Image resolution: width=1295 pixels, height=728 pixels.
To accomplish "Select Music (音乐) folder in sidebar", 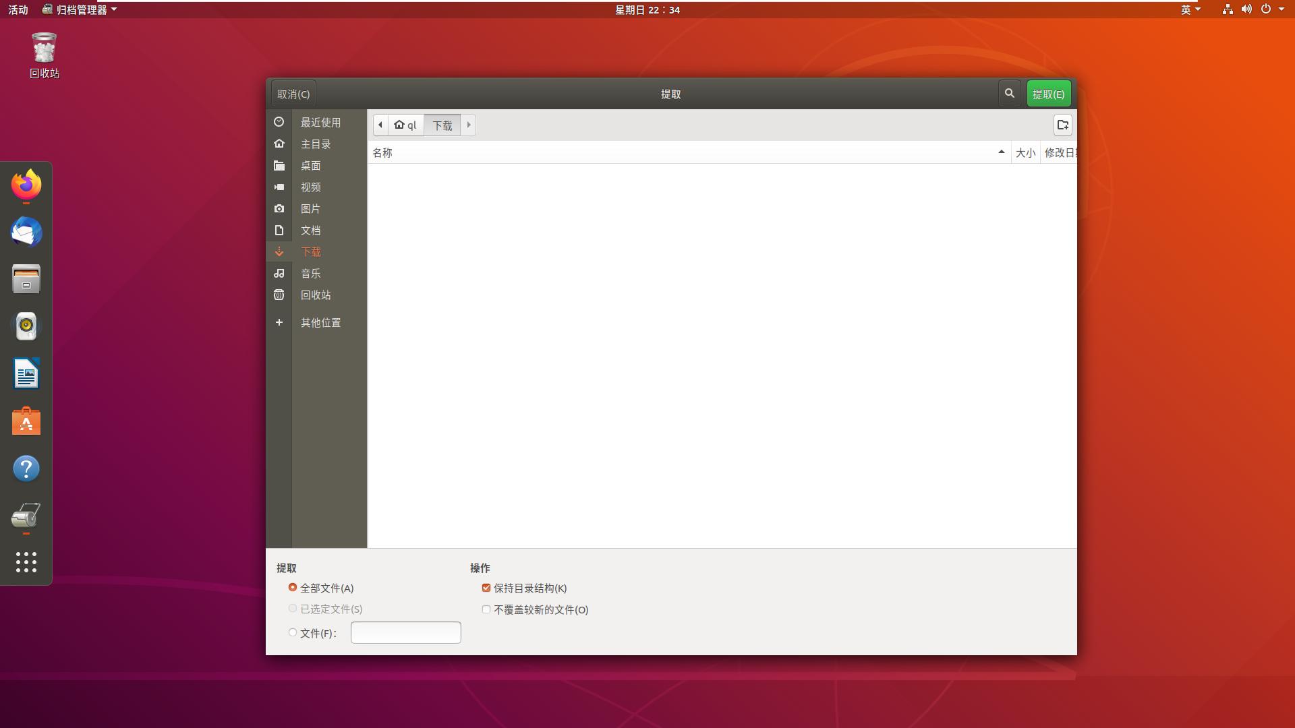I will tap(310, 274).
